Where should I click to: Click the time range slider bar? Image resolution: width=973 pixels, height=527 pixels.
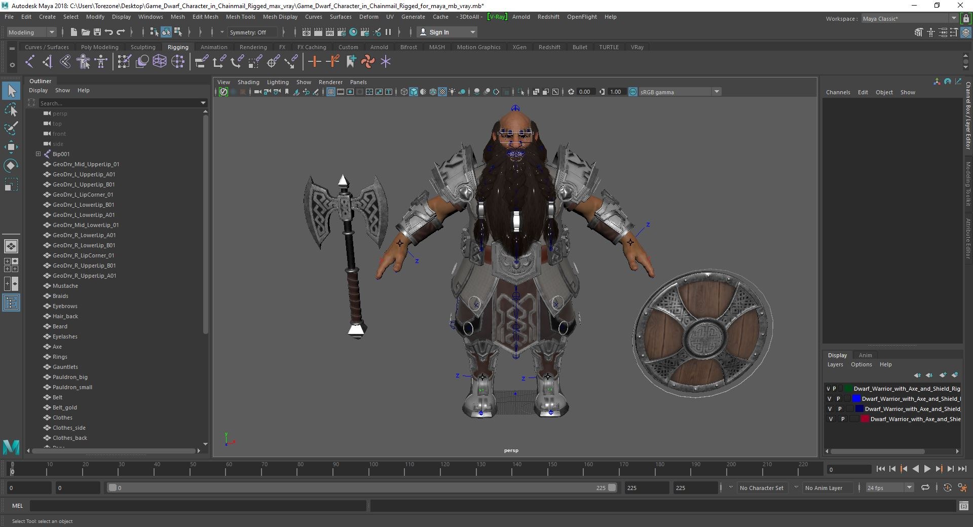click(362, 487)
